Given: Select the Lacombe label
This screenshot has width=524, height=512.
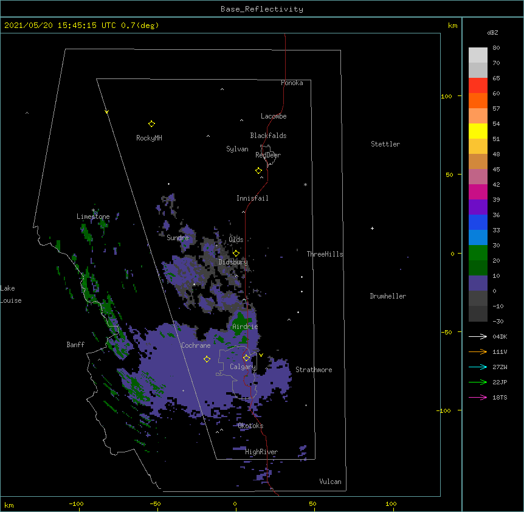Looking at the screenshot, I should (274, 116).
